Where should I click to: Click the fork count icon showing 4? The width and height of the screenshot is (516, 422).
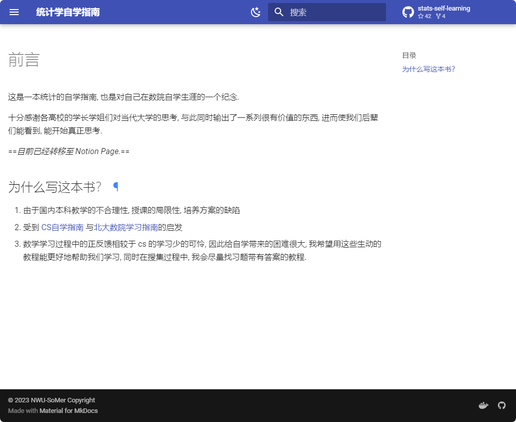438,16
